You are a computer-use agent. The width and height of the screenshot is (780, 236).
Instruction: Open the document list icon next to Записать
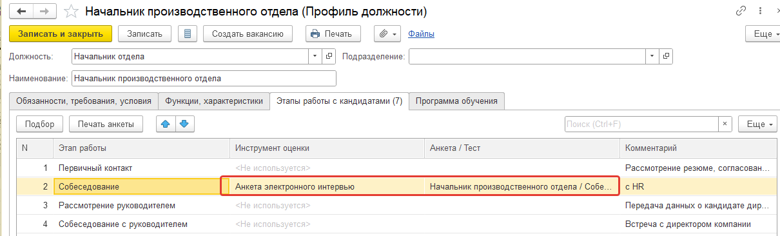click(x=187, y=34)
